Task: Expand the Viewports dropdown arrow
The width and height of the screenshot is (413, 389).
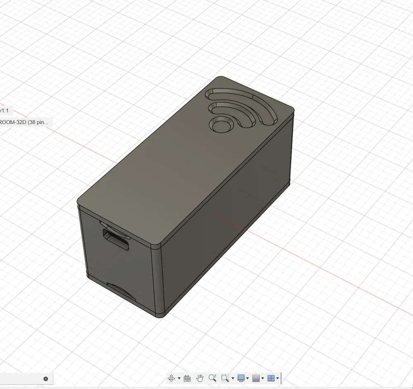Action: 278,378
